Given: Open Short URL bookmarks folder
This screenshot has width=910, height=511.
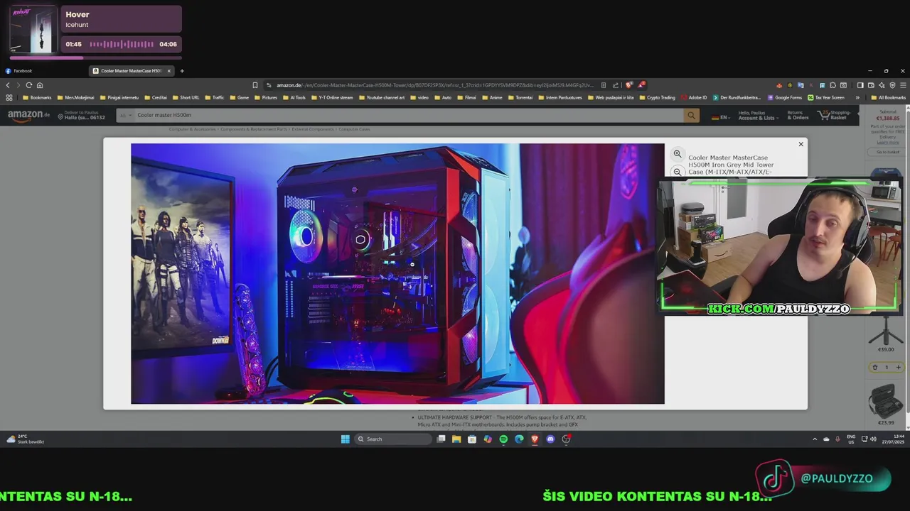Looking at the screenshot, I should 186,97.
